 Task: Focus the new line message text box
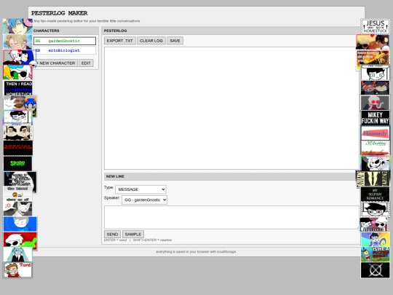232,217
